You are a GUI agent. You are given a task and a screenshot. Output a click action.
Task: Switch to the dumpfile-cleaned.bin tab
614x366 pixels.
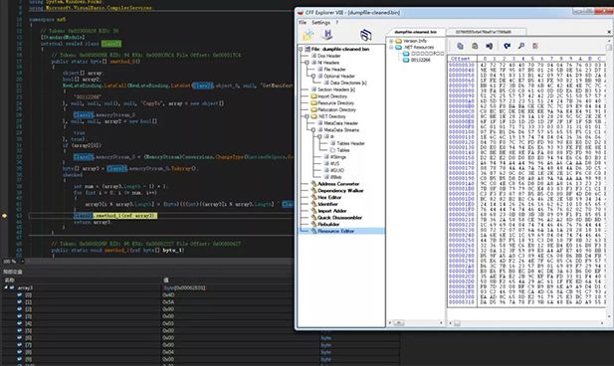click(415, 32)
